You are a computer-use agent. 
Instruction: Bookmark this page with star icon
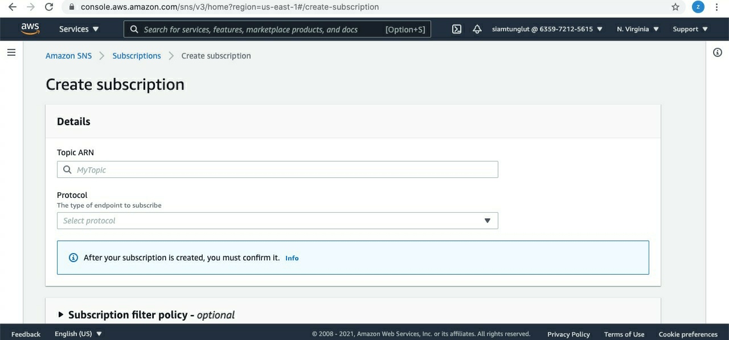click(x=675, y=7)
